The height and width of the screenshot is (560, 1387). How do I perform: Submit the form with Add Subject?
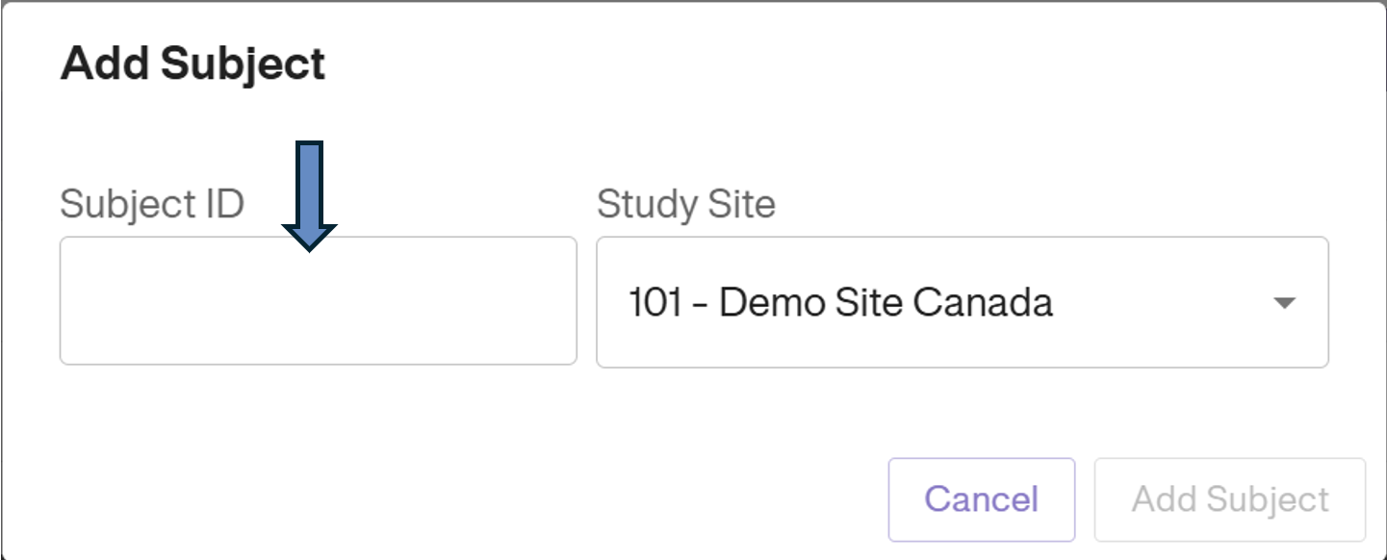(1229, 498)
